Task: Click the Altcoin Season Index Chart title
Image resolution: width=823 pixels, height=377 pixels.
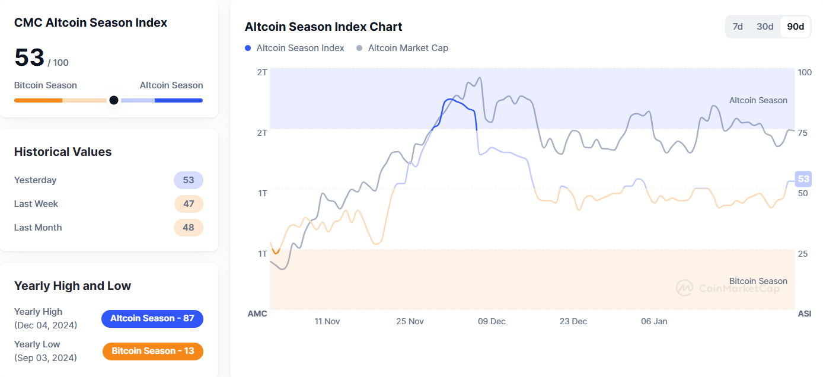Action: click(x=323, y=27)
